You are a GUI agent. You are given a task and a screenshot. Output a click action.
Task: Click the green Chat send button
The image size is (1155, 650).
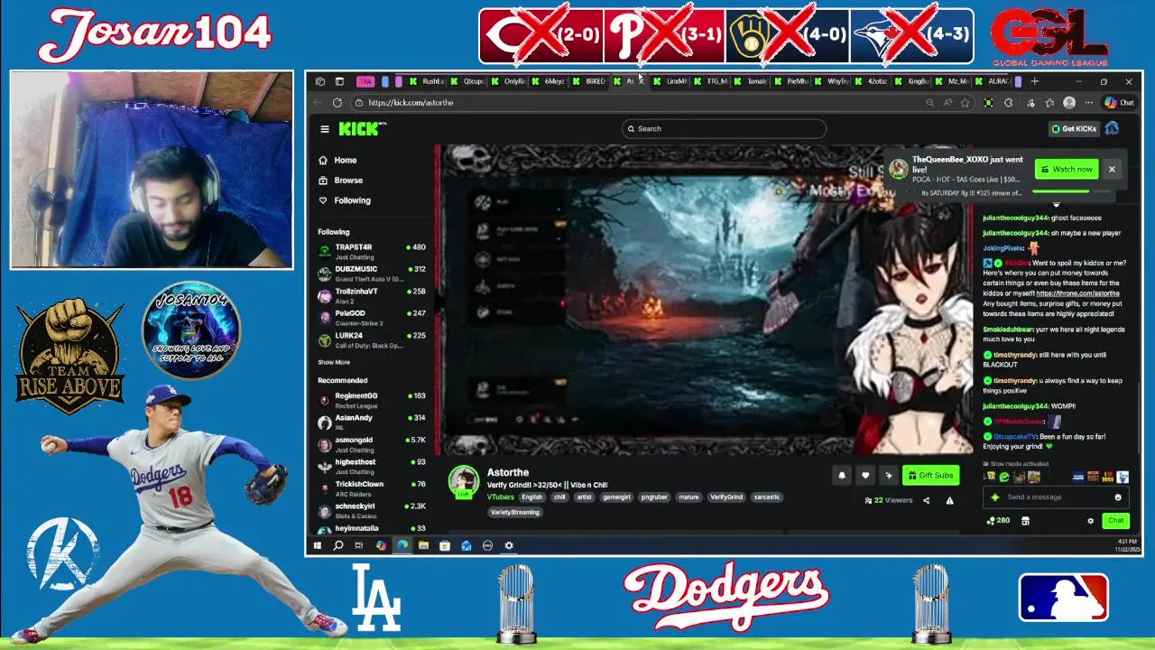(1116, 521)
